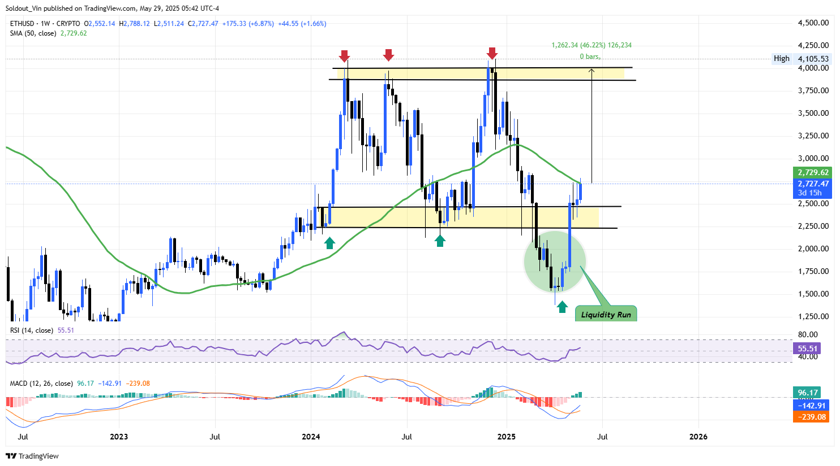The width and height of the screenshot is (840, 466).
Task: Click the MACD (12, 26, close) legend
Action: (x=41, y=384)
